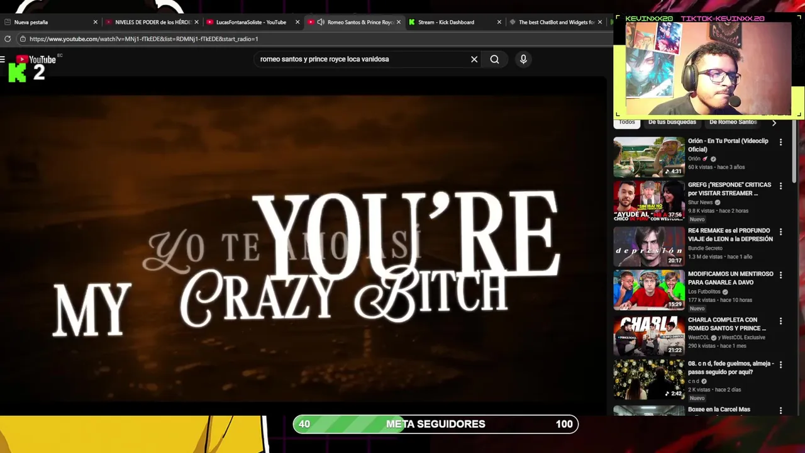Screen dimensions: 805x453
Task: Click the '2 K vistas · hace 2 días' text
Action: (714, 389)
